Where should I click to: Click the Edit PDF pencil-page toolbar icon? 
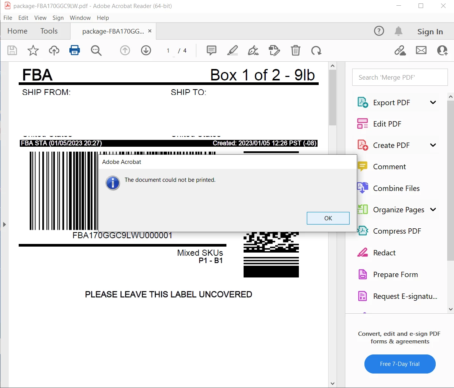tap(274, 50)
